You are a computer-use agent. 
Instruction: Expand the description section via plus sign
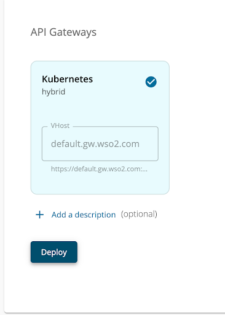click(x=39, y=215)
